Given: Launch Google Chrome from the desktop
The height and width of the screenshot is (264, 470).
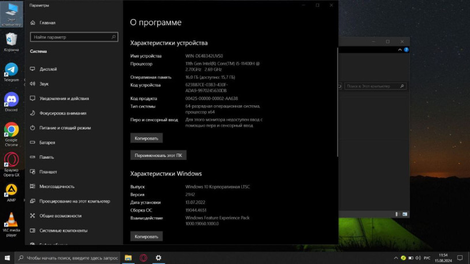Looking at the screenshot, I should tap(12, 134).
